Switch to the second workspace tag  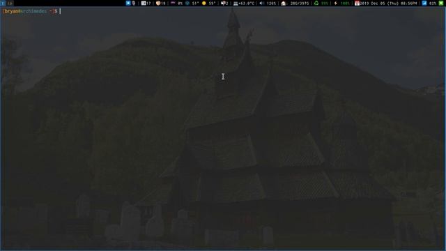point(10,3)
